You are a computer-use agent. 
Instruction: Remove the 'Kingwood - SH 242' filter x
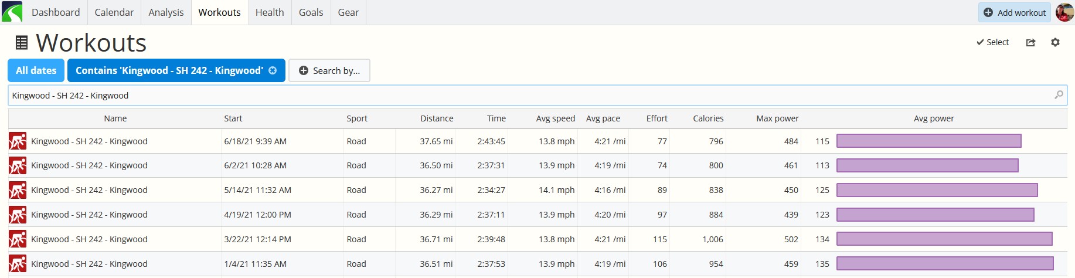point(273,70)
